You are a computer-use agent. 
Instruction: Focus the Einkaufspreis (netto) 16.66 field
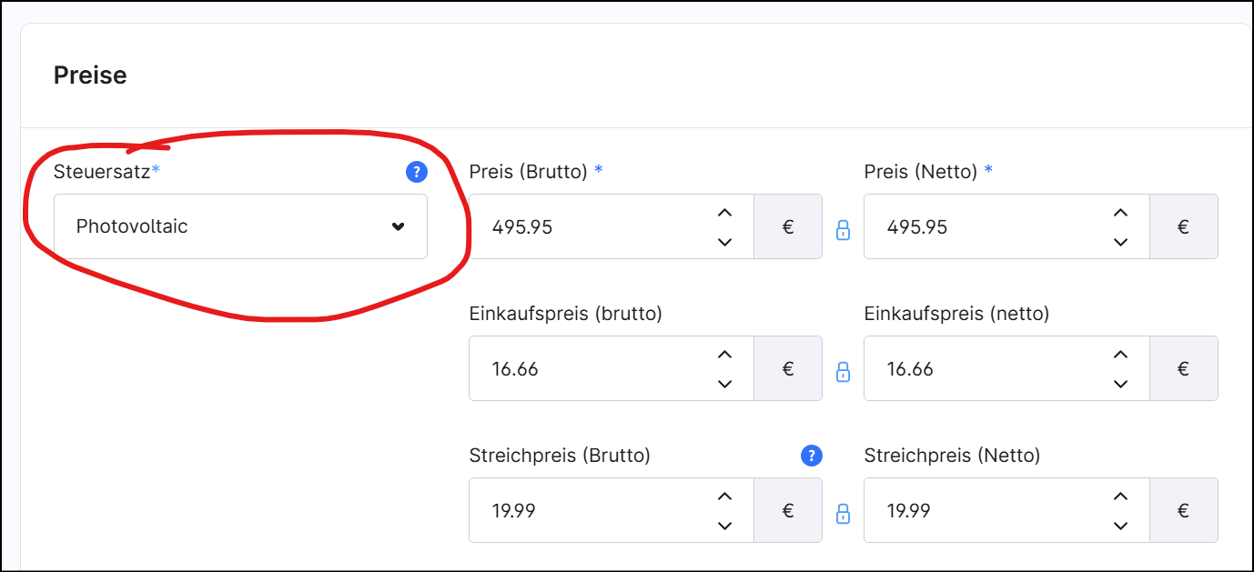983,368
